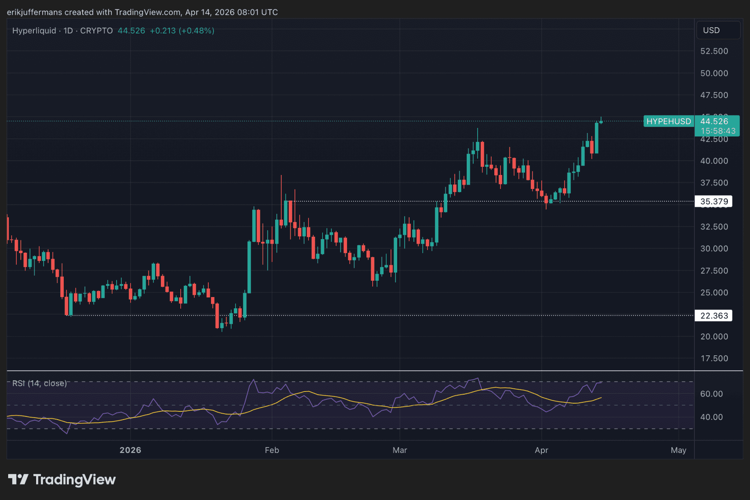Screen dimensions: 750x500
Task: Click the +0.213 (+0.48%) price change text
Action: click(x=182, y=31)
